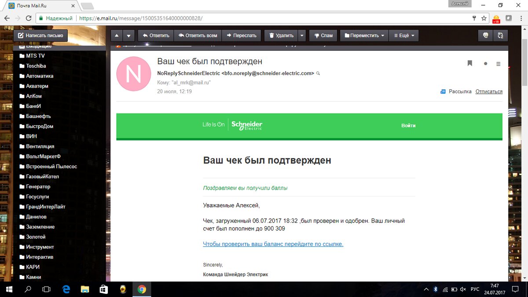
Task: Open dropdown arrow next to Удалить
Action: pyautogui.click(x=302, y=35)
